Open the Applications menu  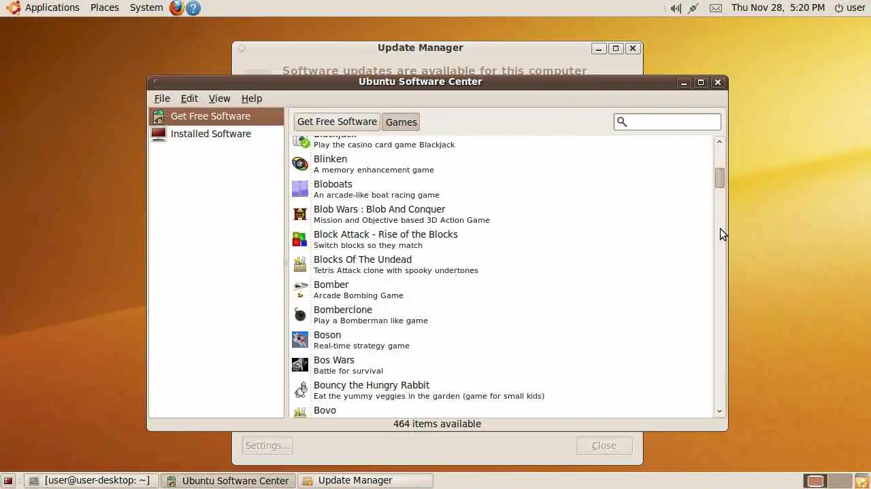[52, 7]
